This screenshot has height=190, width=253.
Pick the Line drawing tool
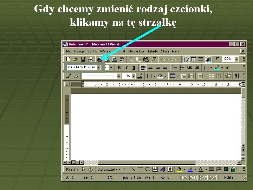coord(125,169)
